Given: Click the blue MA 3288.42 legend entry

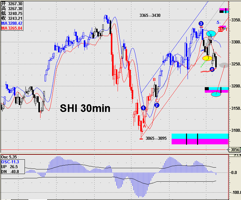Looking at the screenshot, I should pyautogui.click(x=11, y=23).
